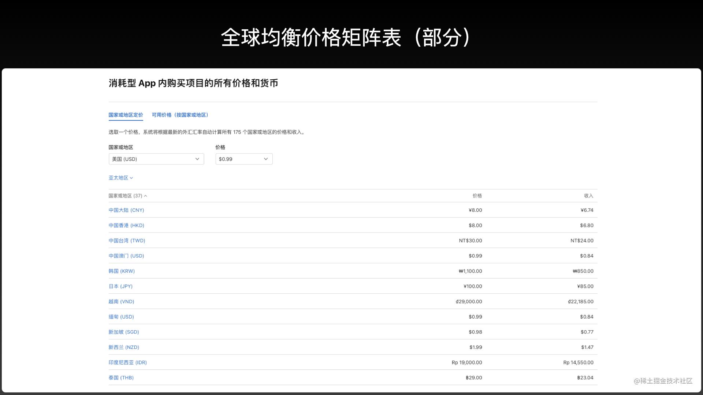Select income Rp 14,550.00 cell
Viewport: 703px width, 395px height.
[x=578, y=362]
